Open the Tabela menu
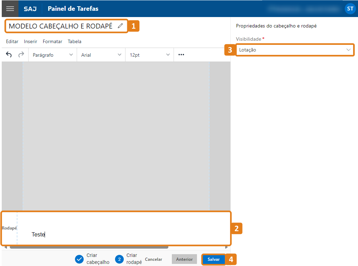Viewport: 358px width, 266px height. pos(75,41)
